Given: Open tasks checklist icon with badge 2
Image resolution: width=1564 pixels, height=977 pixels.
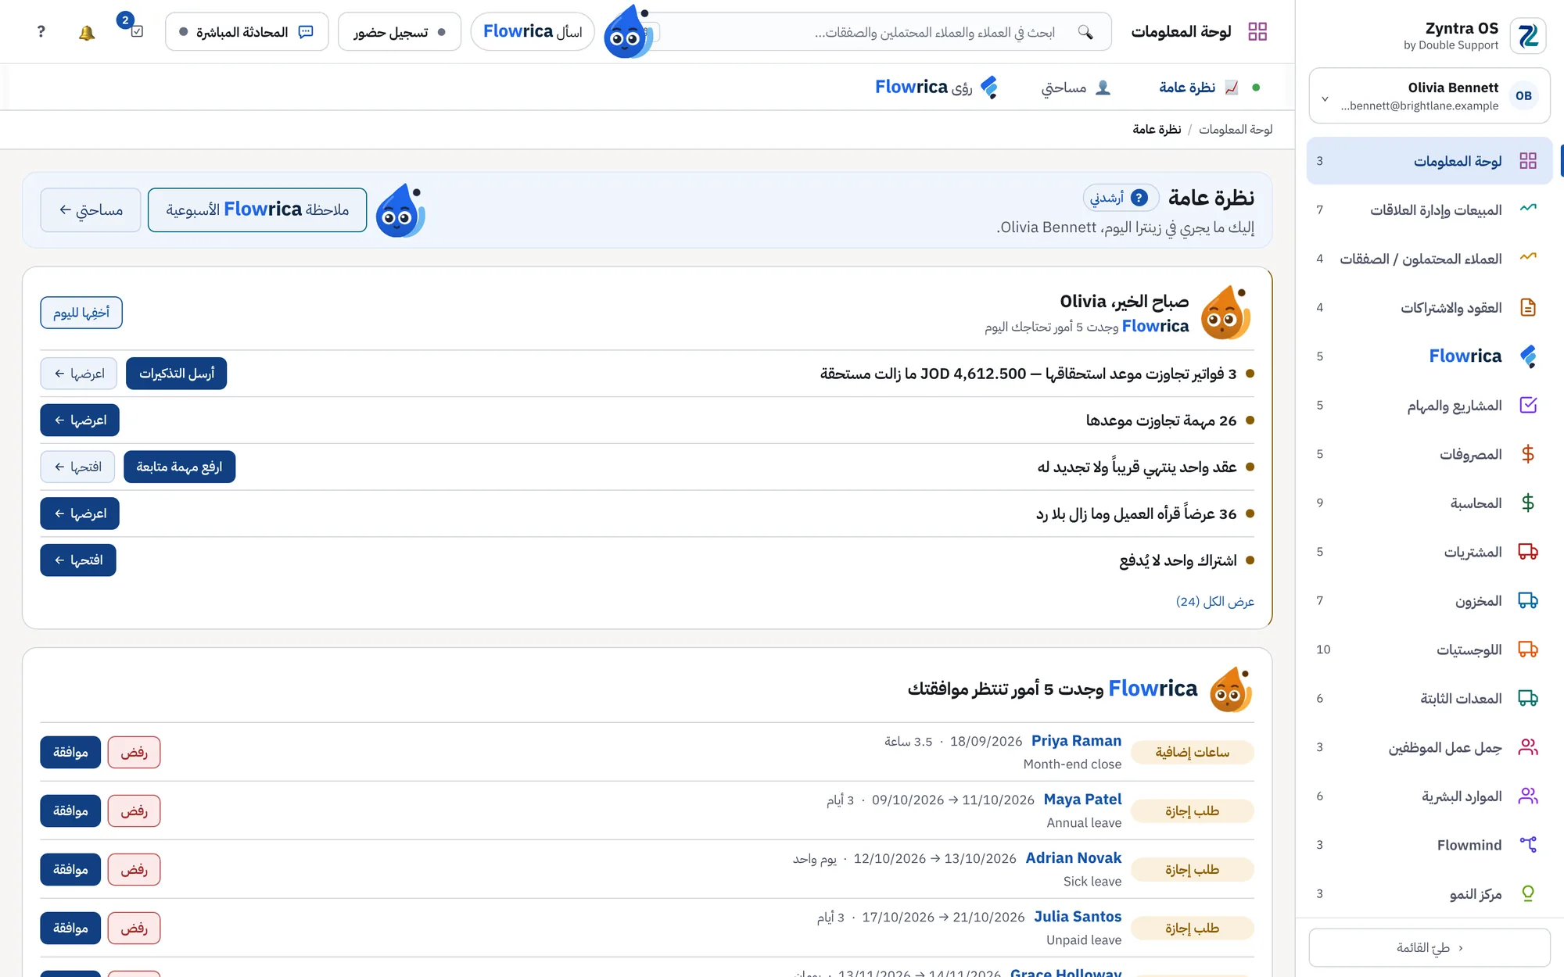Looking at the screenshot, I should [x=137, y=32].
